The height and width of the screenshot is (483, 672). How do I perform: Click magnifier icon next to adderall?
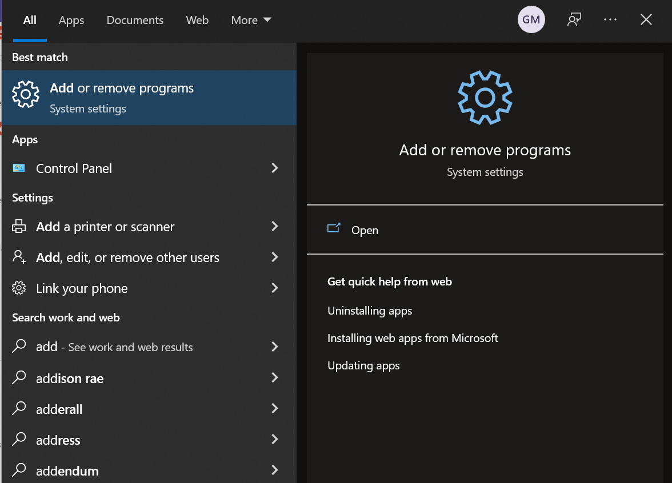pyautogui.click(x=19, y=409)
